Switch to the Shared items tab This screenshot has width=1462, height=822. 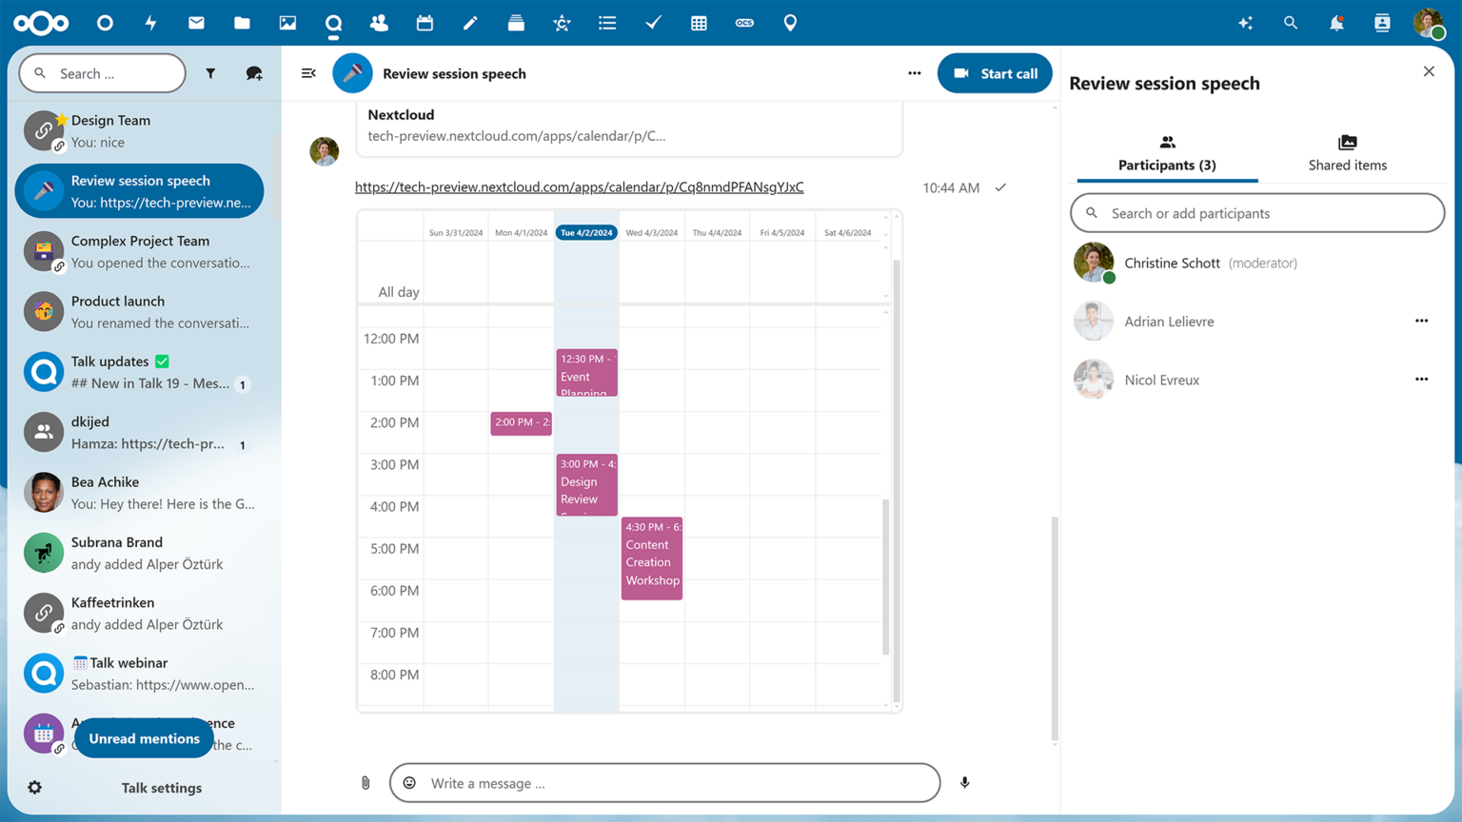1347,152
